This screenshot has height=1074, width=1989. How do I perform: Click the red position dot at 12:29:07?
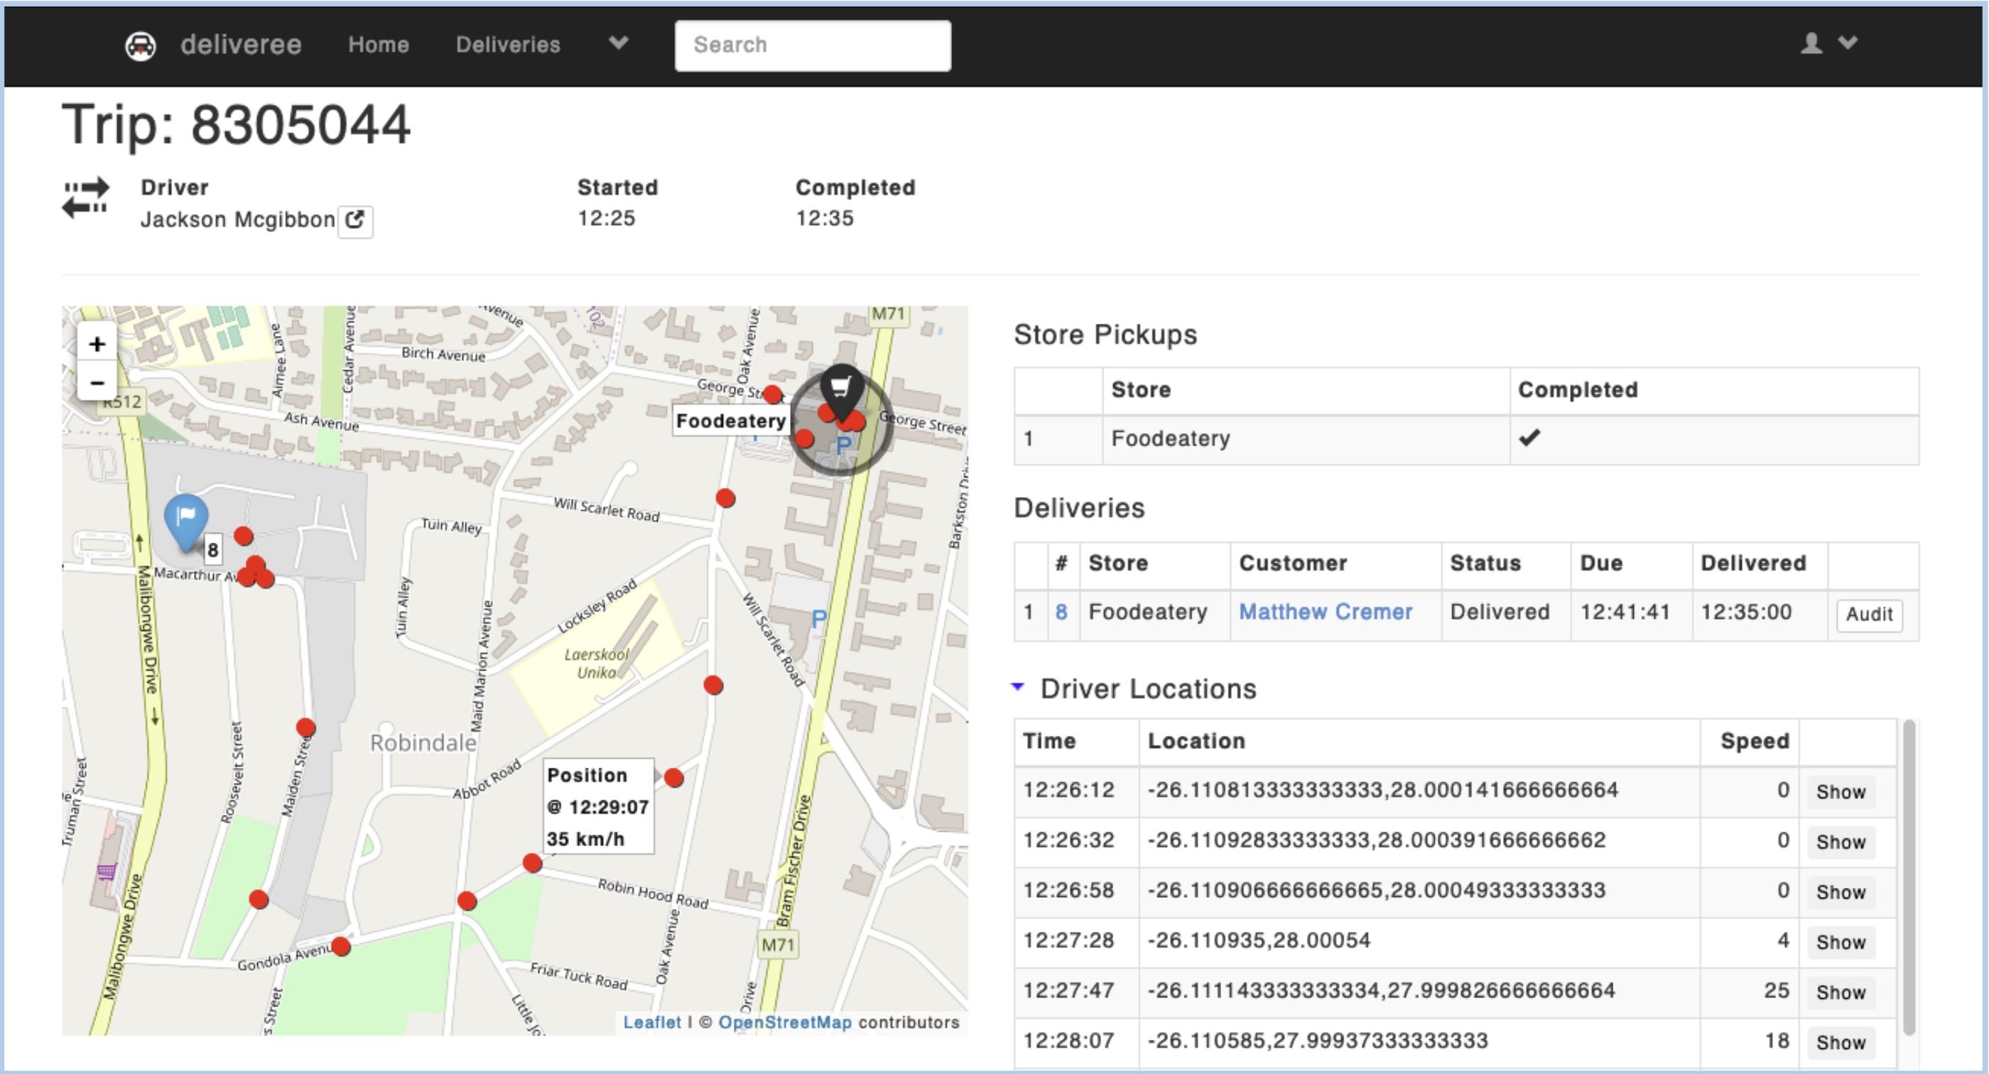coord(674,779)
